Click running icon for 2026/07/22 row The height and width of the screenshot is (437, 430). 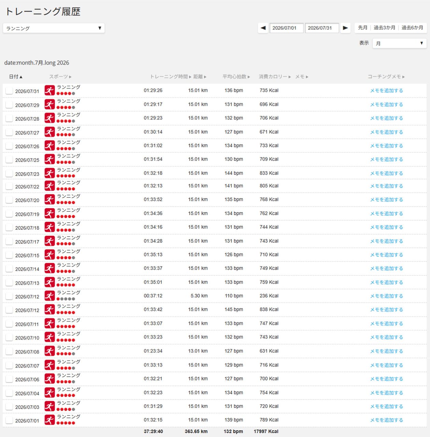click(x=50, y=186)
